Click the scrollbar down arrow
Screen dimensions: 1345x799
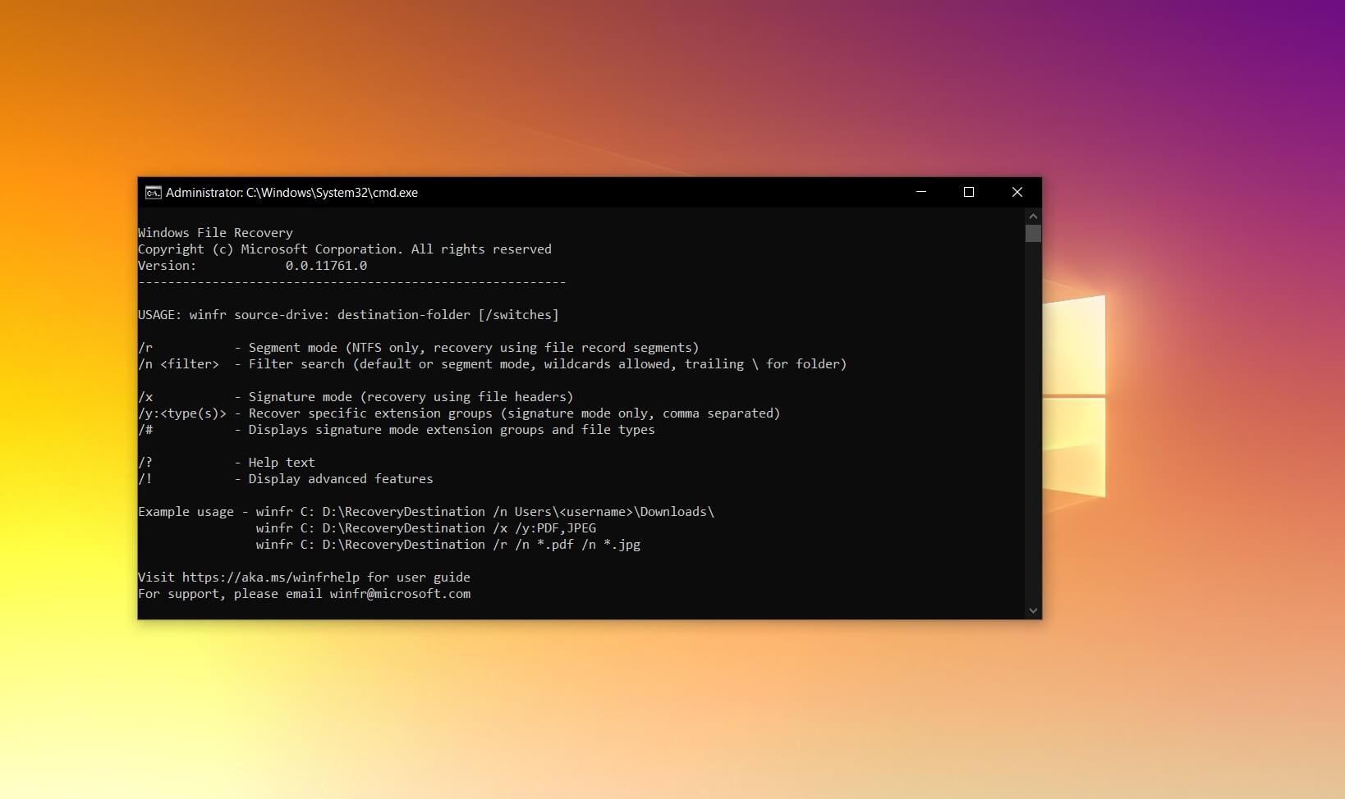point(1033,610)
